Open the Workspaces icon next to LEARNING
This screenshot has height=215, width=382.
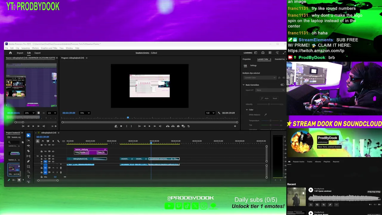pos(256,53)
